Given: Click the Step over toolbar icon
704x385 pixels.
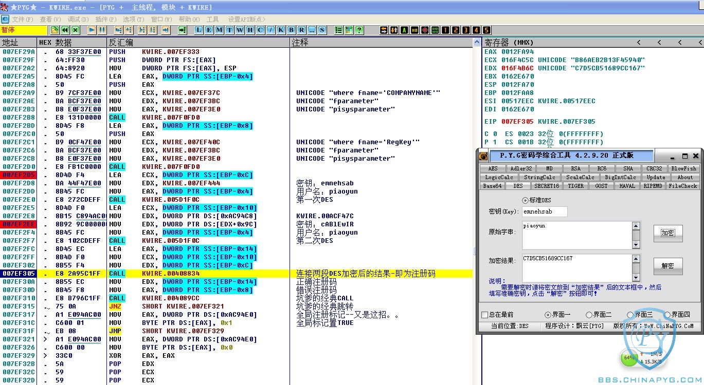Looking at the screenshot, I should [129, 30].
